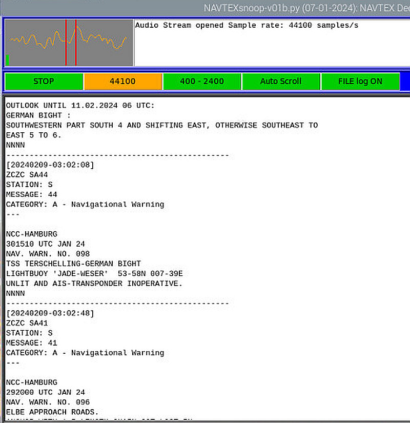Click the right red marker line in spectrum
Screen dimensions: 410x423
coord(76,43)
